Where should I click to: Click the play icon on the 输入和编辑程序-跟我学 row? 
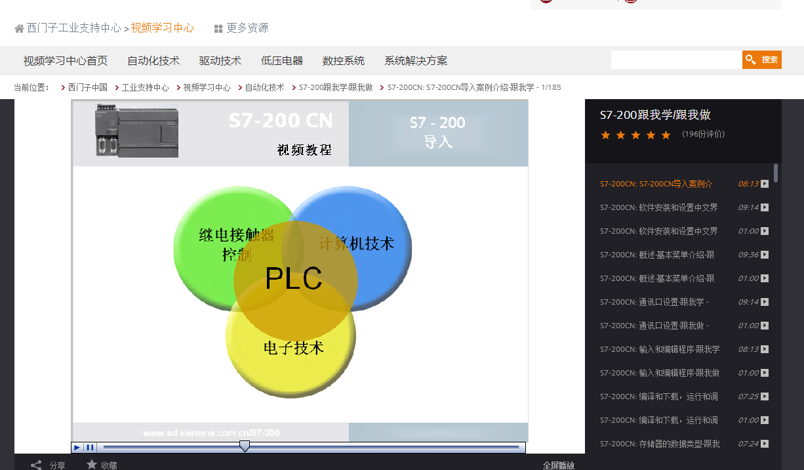tap(765, 349)
